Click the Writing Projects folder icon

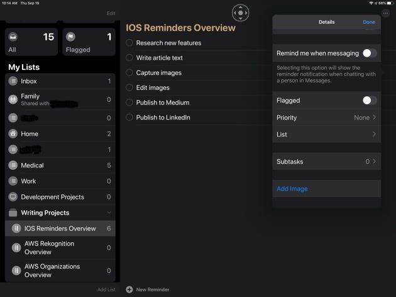pyautogui.click(x=13, y=213)
